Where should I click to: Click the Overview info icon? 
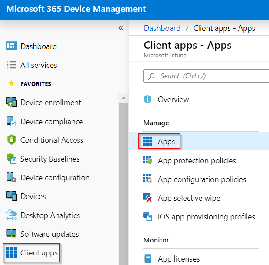click(148, 99)
